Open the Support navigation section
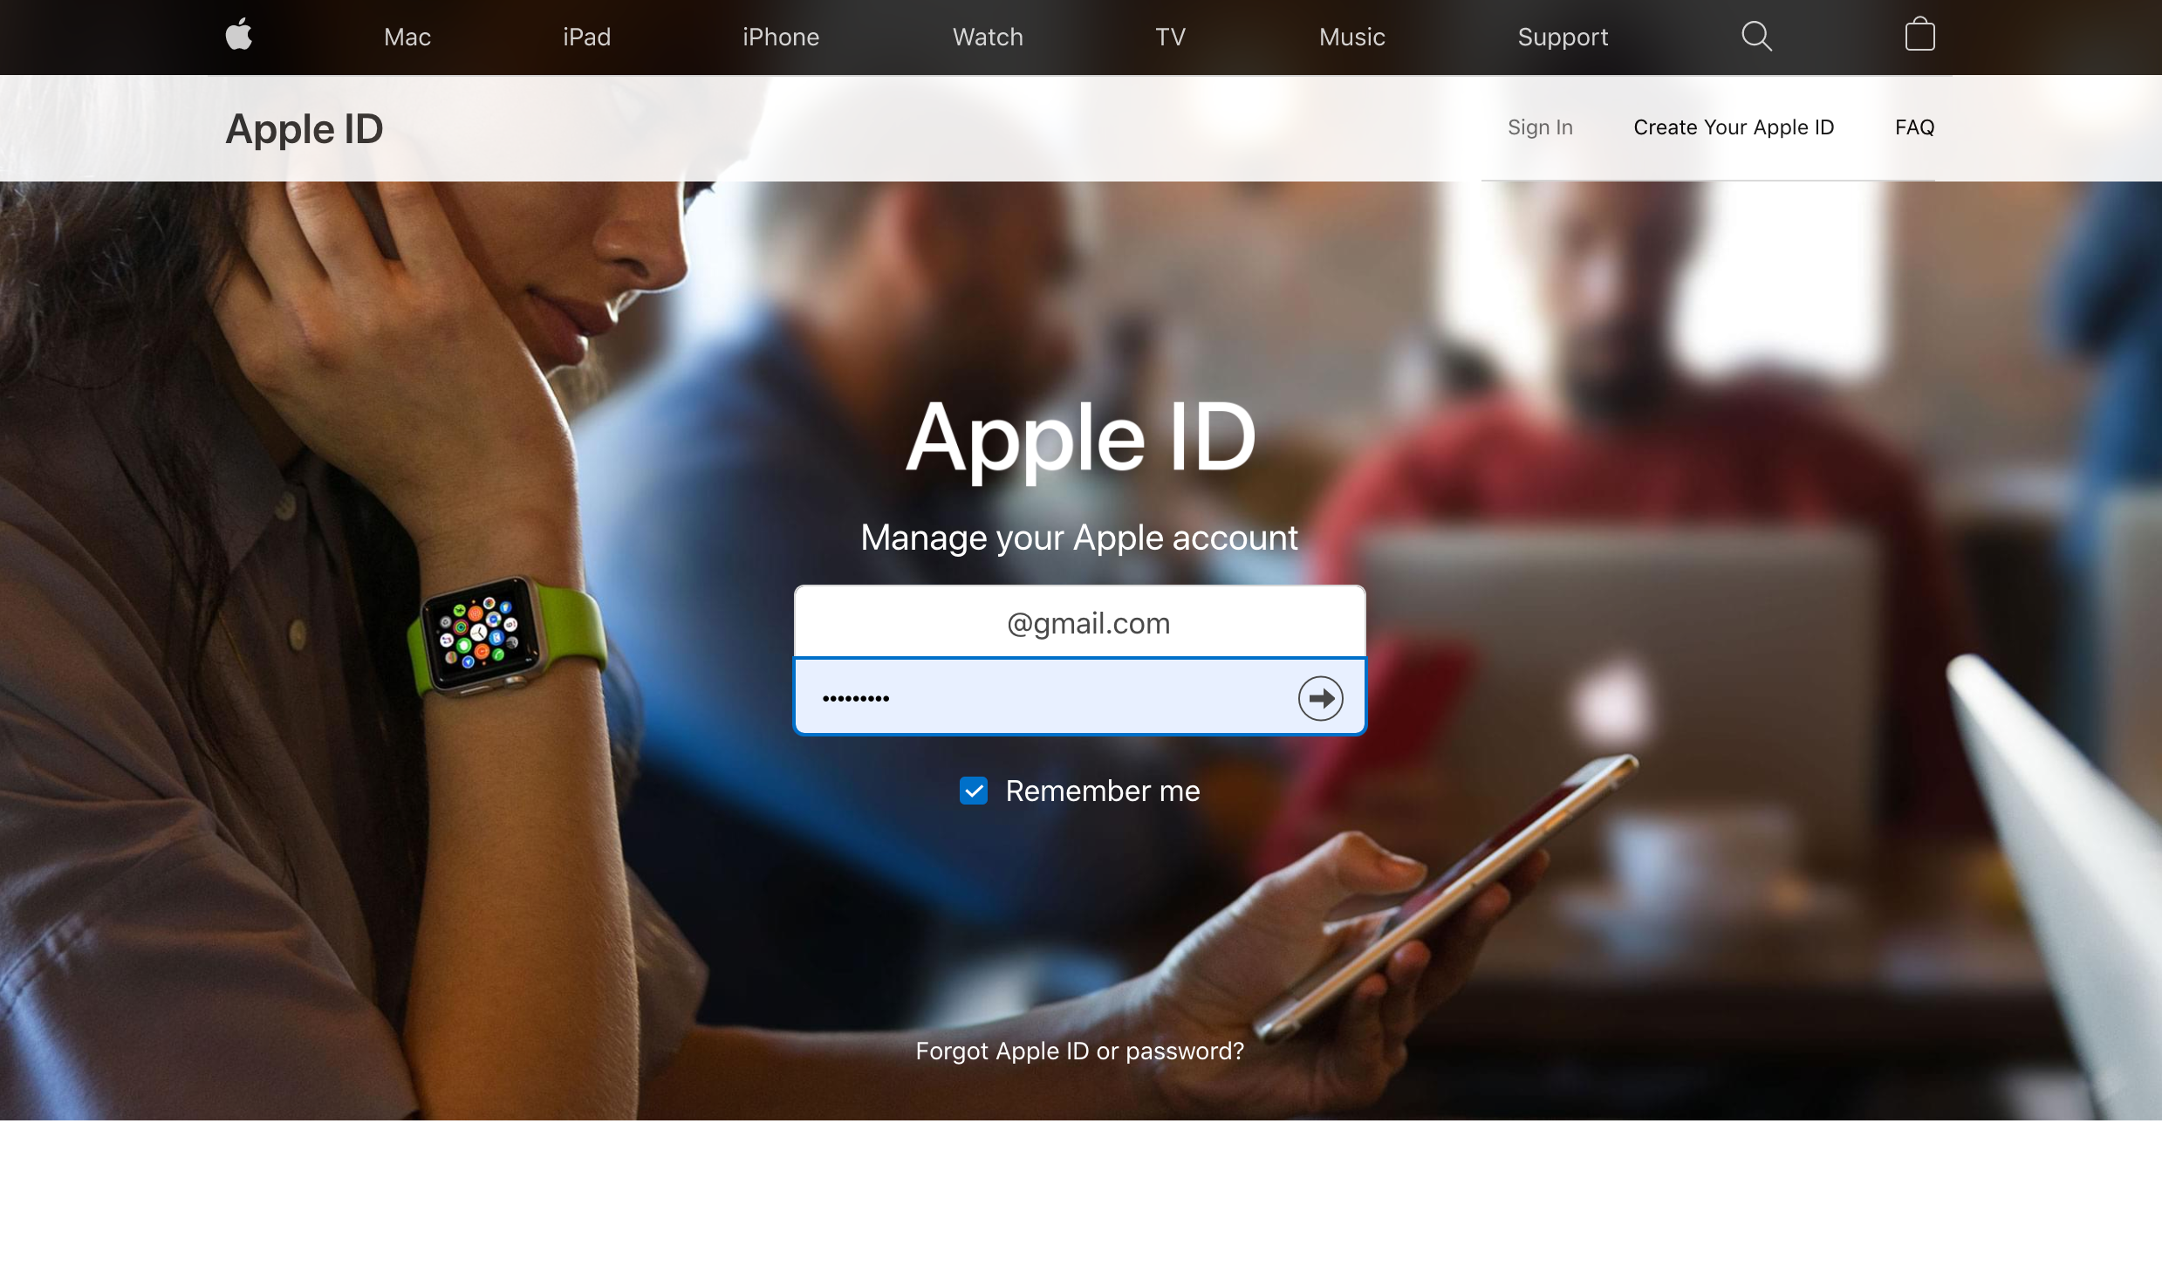This screenshot has width=2162, height=1274. coord(1560,35)
